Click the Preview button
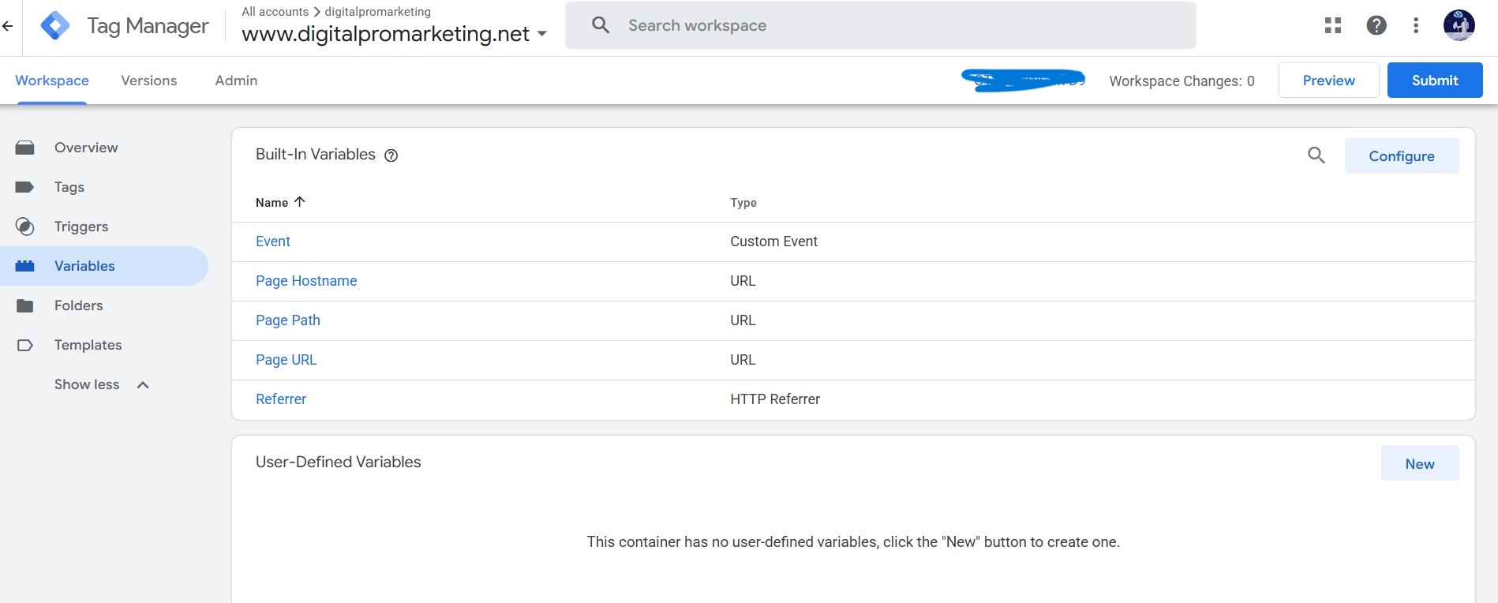The height and width of the screenshot is (603, 1498). click(x=1328, y=81)
